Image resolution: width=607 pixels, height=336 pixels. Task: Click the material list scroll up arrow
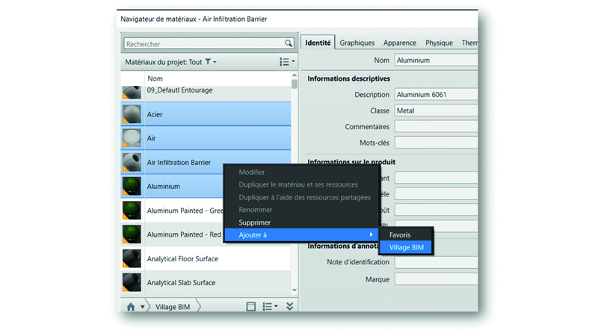tap(295, 75)
